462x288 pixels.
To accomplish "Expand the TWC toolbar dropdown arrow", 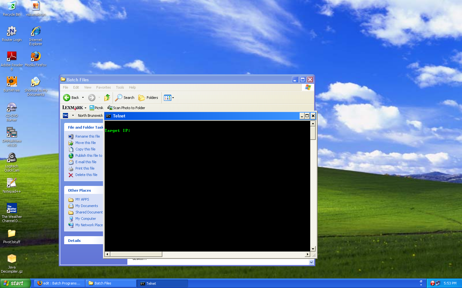I will tap(73, 116).
